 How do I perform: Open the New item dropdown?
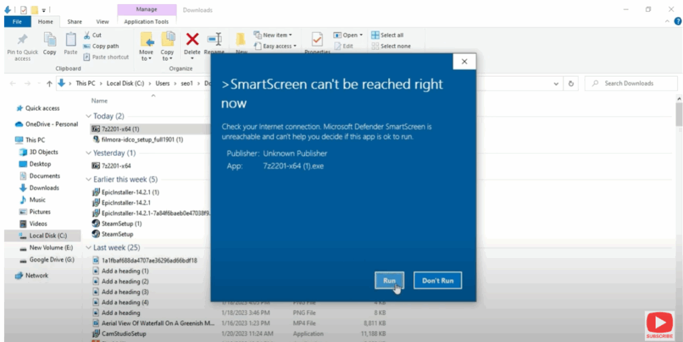[273, 35]
